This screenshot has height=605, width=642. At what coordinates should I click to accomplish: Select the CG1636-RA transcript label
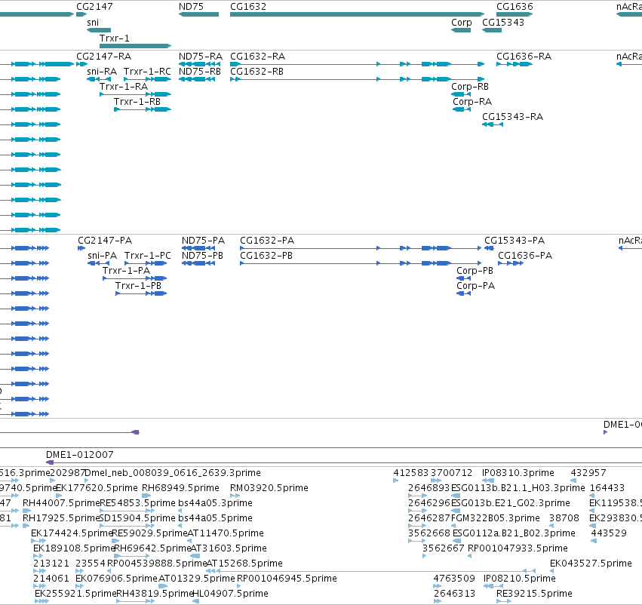tap(524, 57)
